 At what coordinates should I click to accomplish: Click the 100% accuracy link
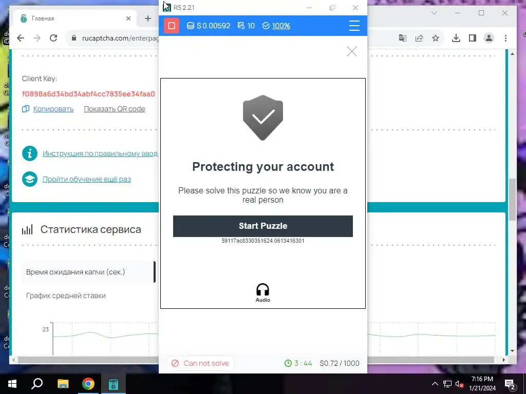(x=281, y=26)
